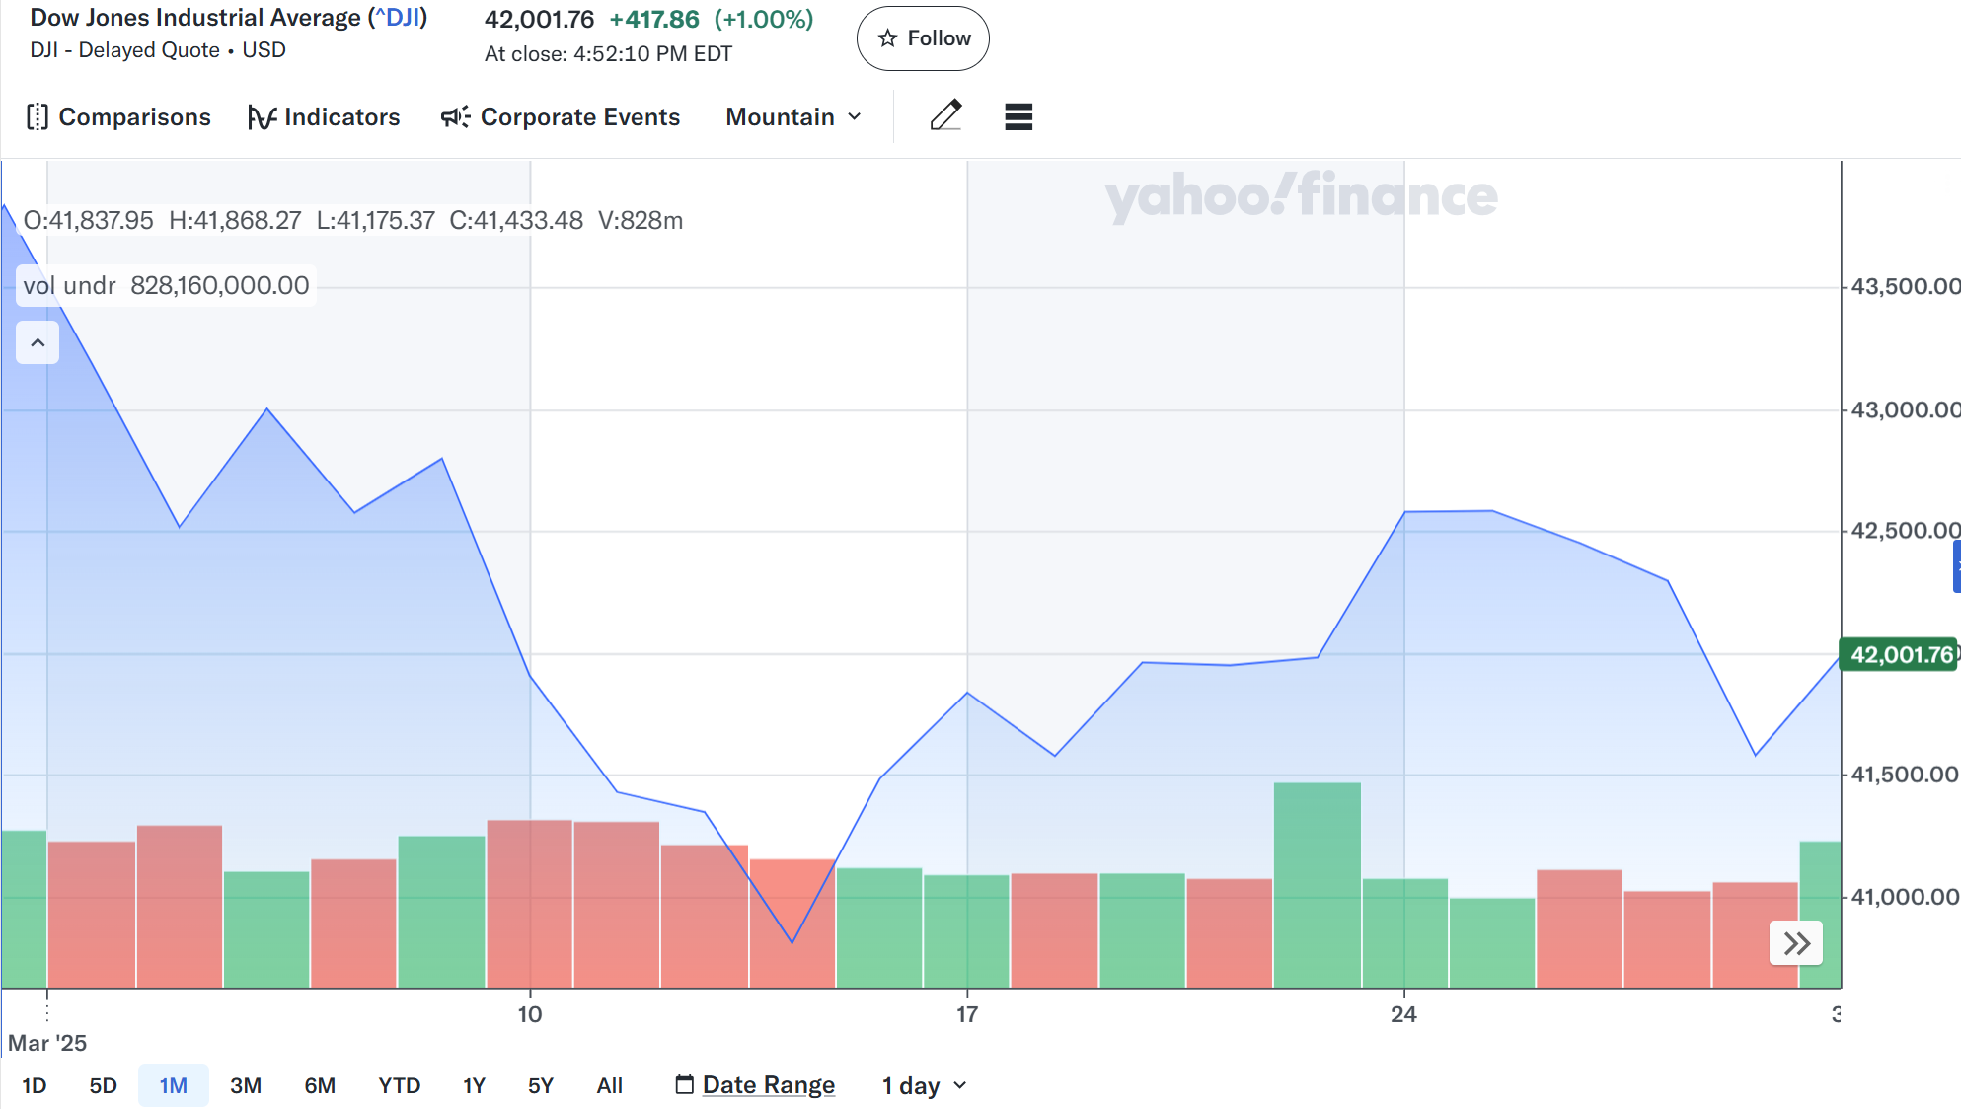Click the tallest green volume bar
Viewport: 1961px width, 1109px height.
tap(1318, 885)
